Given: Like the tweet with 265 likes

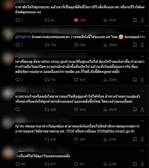Looking at the screenshot, I should pyautogui.click(x=76, y=139).
